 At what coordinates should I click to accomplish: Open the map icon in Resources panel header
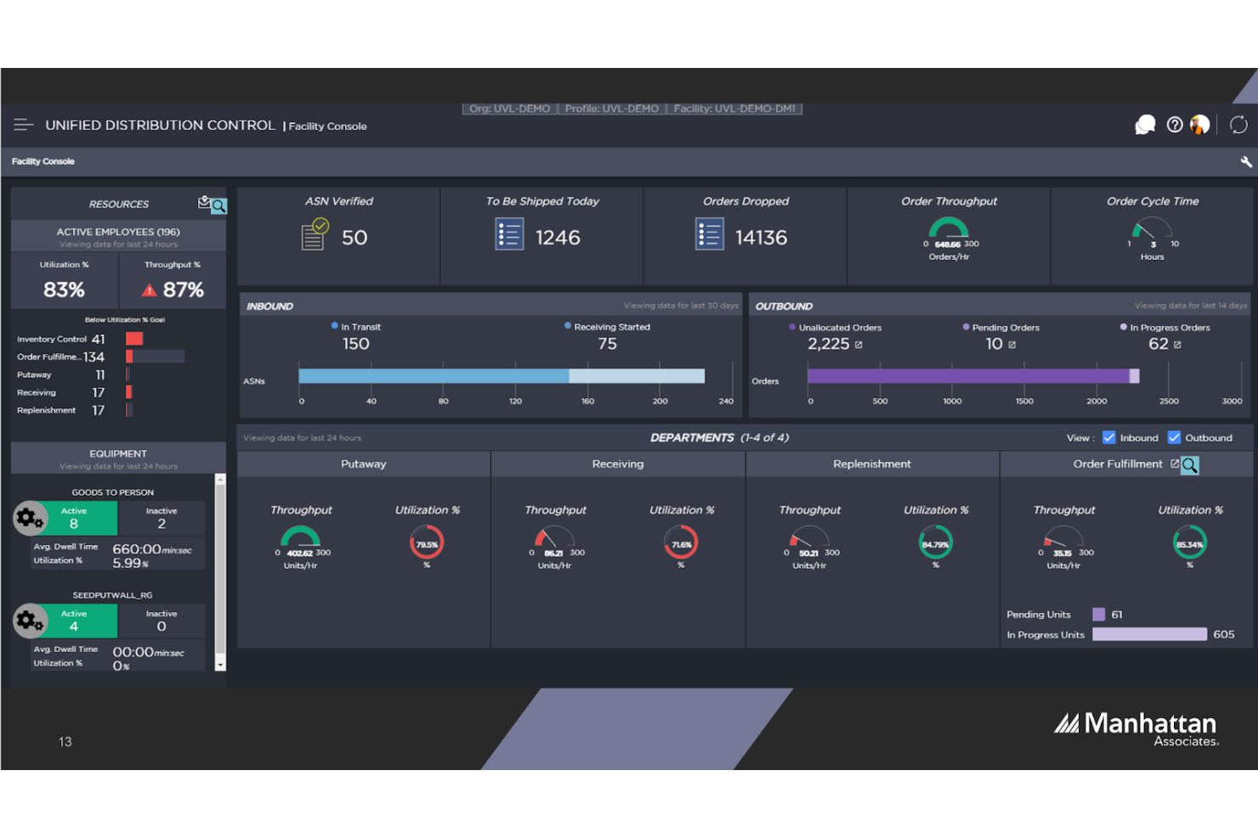pyautogui.click(x=204, y=204)
